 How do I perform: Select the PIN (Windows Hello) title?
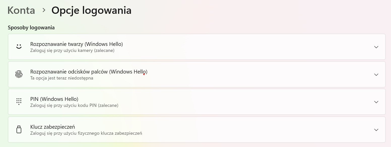54,99
